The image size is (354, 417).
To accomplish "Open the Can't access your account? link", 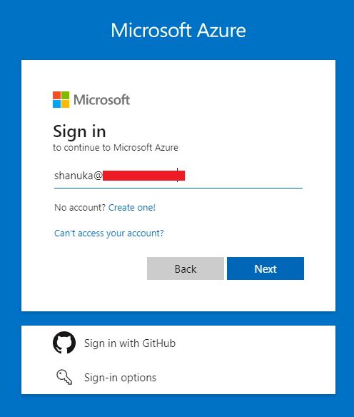I will tap(109, 233).
